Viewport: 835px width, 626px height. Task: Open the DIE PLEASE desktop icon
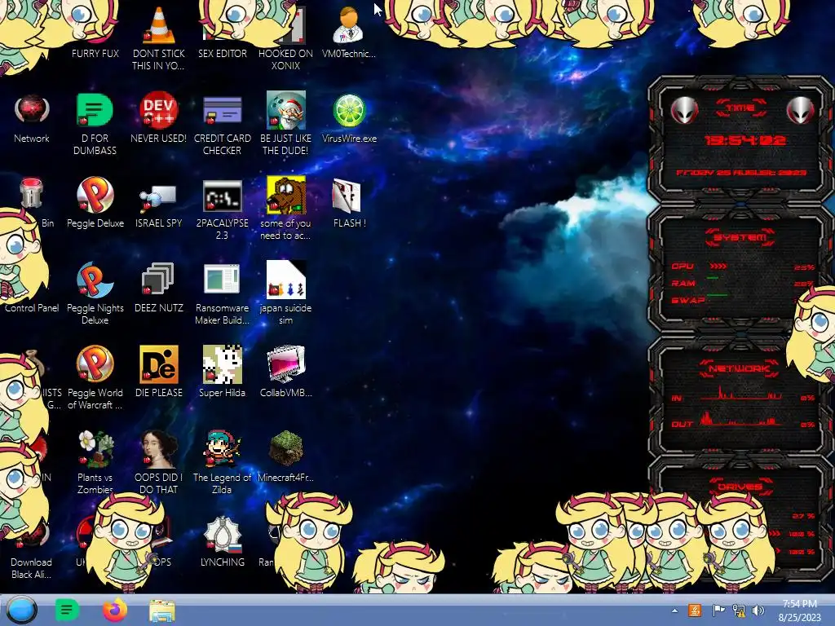[x=159, y=364]
